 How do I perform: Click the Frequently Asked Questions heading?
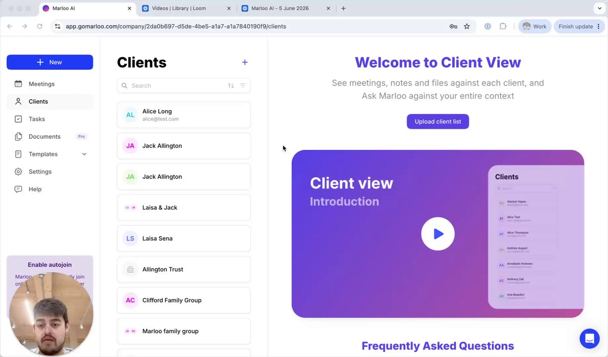tap(438, 346)
